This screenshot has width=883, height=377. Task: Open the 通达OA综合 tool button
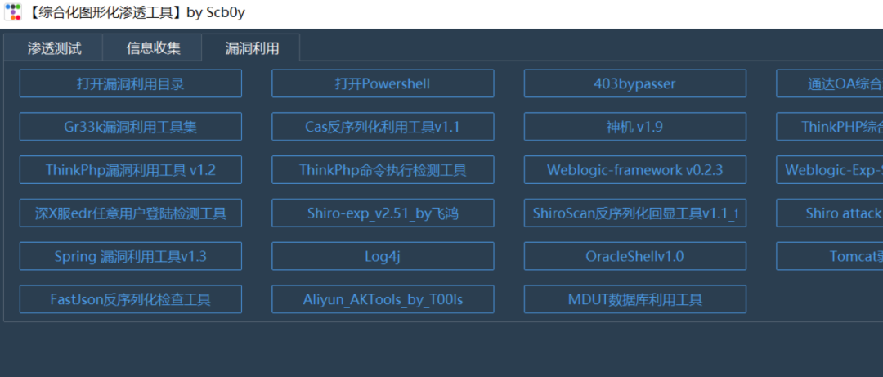pyautogui.click(x=830, y=84)
